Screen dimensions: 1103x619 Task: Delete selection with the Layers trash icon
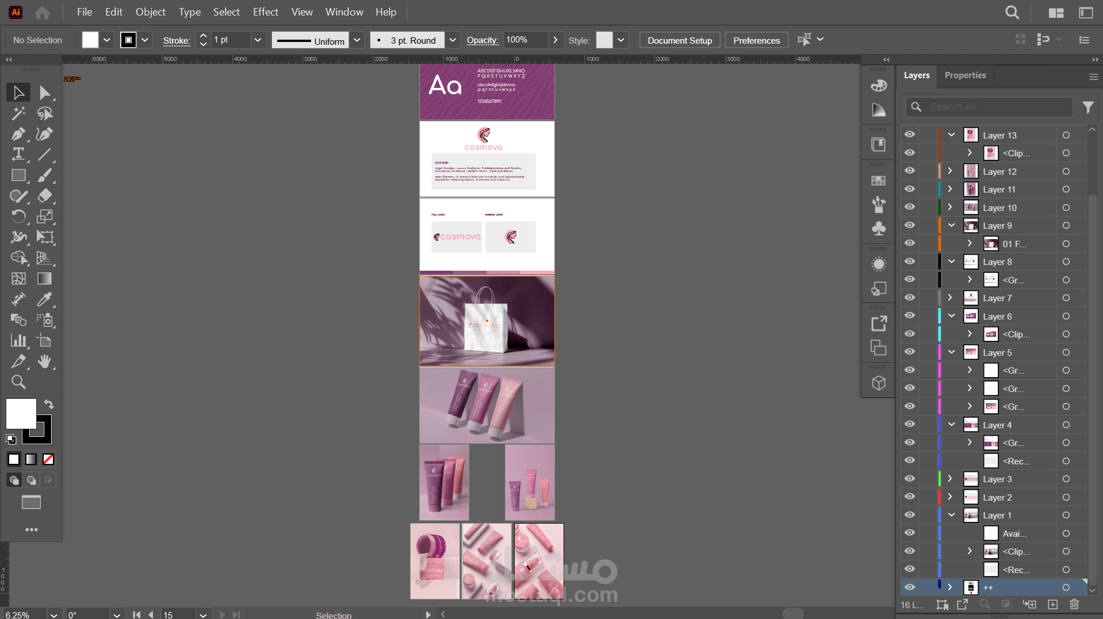[1074, 605]
